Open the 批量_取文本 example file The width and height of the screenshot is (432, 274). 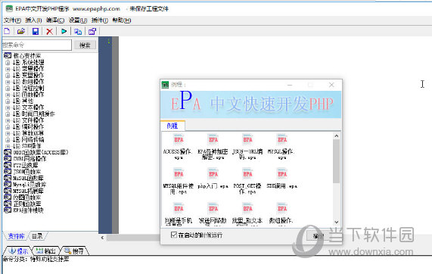pyautogui.click(x=247, y=214)
